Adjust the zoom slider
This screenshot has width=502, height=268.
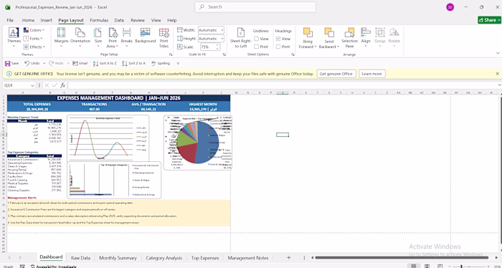(x=461, y=266)
